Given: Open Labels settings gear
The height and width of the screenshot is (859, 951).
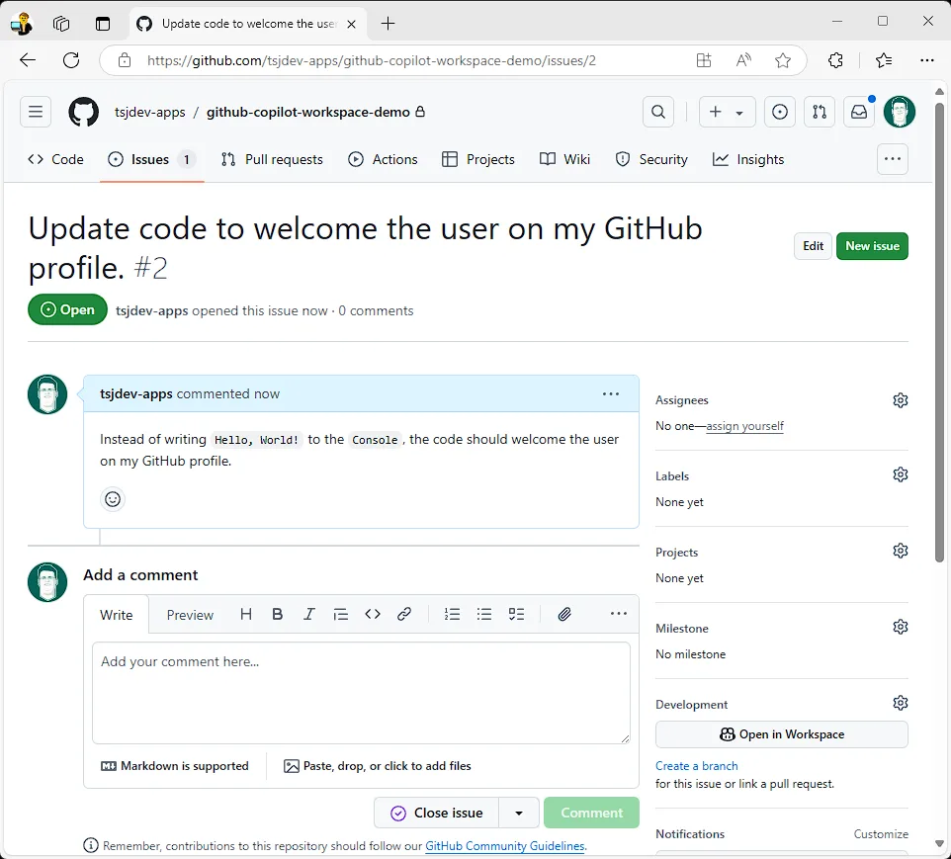Looking at the screenshot, I should click(x=900, y=475).
